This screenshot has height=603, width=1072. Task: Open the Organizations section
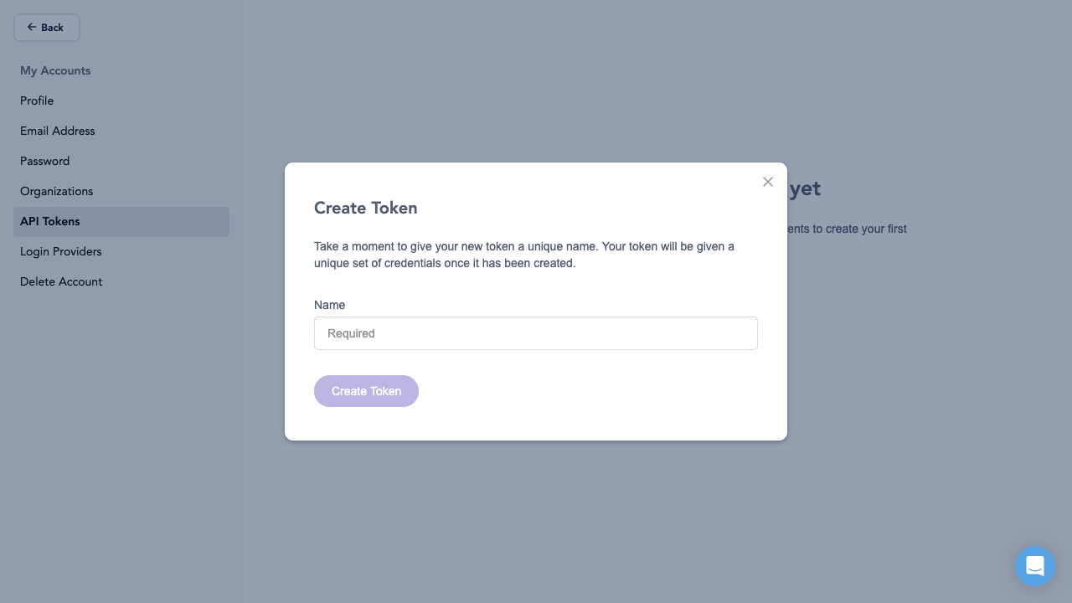[x=56, y=191]
